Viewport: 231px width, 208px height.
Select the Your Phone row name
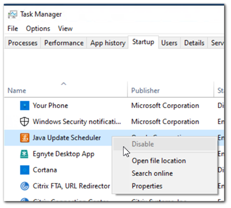[x=50, y=106]
